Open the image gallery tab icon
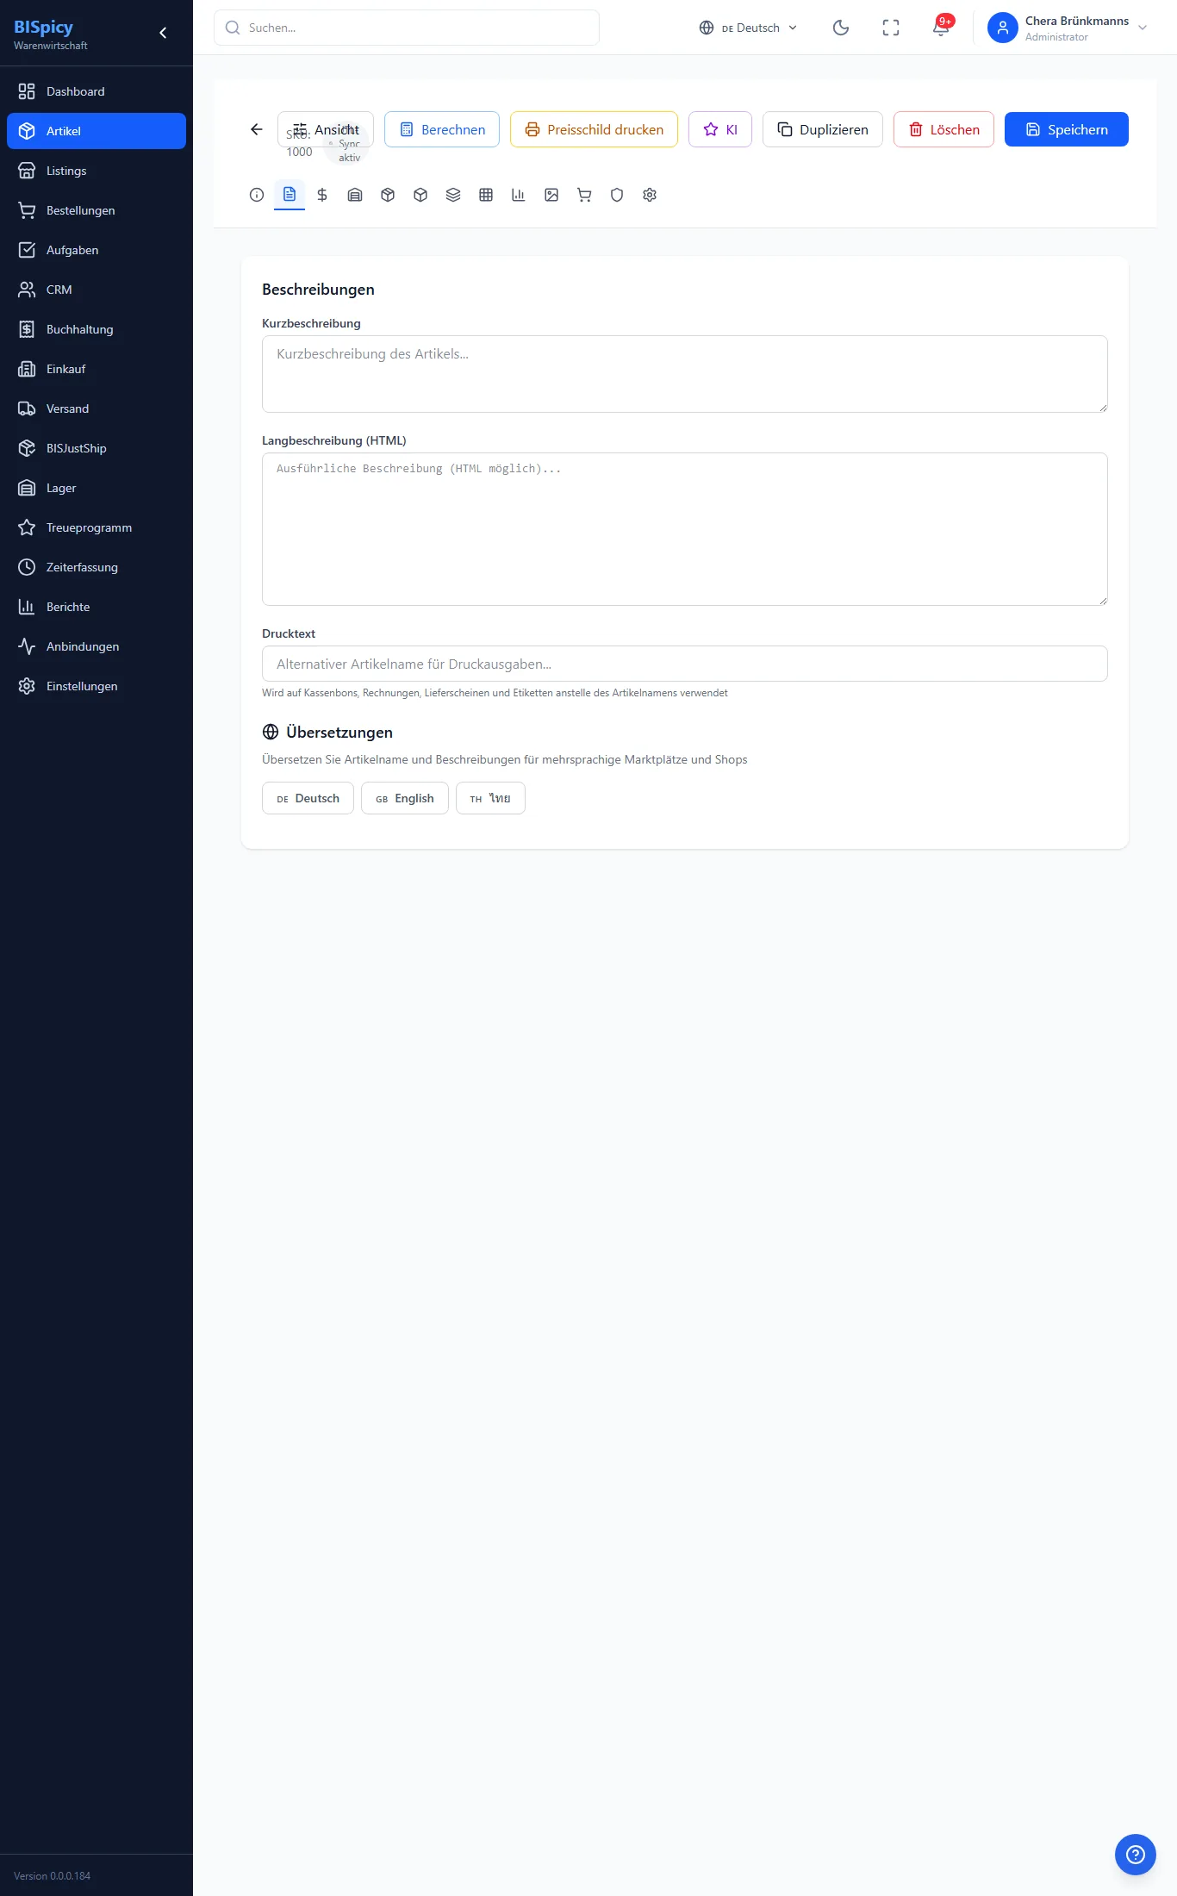 click(x=551, y=195)
